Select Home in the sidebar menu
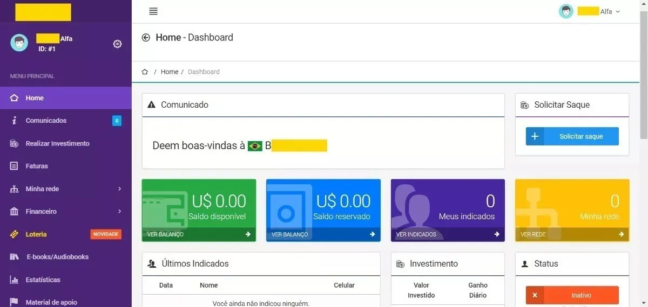This screenshot has height=307, width=648. pos(66,98)
